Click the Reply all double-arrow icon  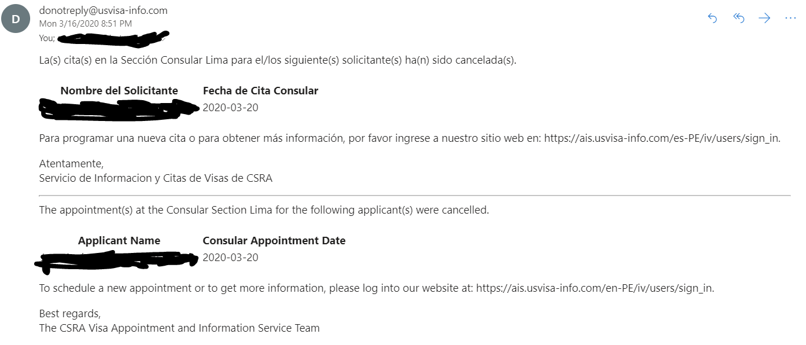(x=739, y=19)
